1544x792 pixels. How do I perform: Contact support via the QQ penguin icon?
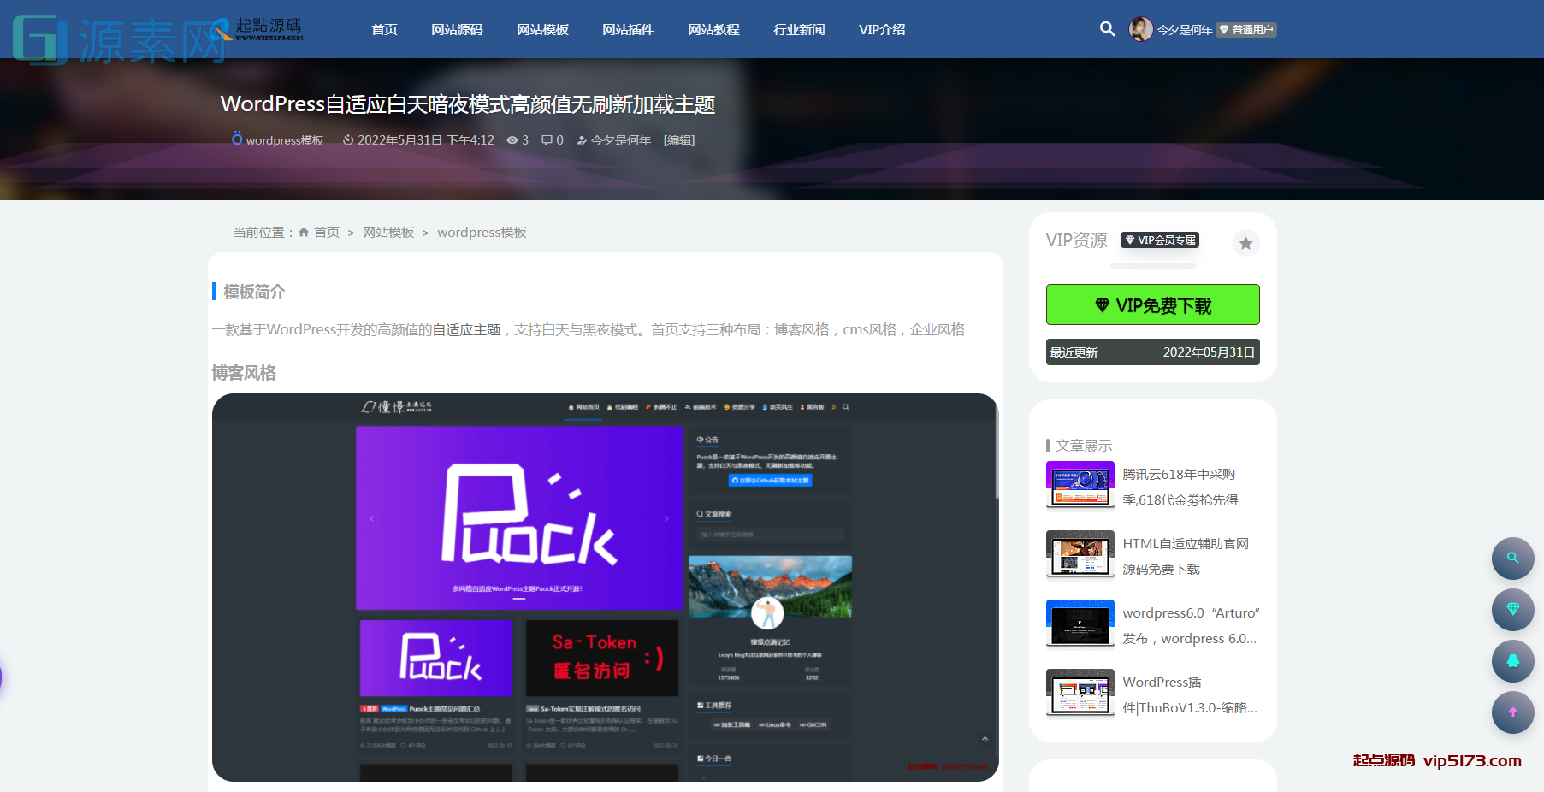(x=1512, y=661)
